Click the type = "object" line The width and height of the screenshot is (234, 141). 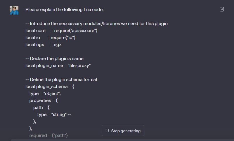45,94
